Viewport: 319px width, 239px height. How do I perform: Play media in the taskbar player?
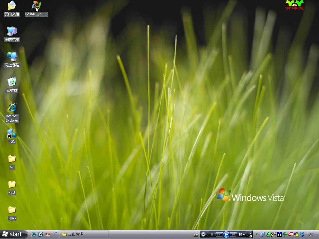(x=226, y=235)
